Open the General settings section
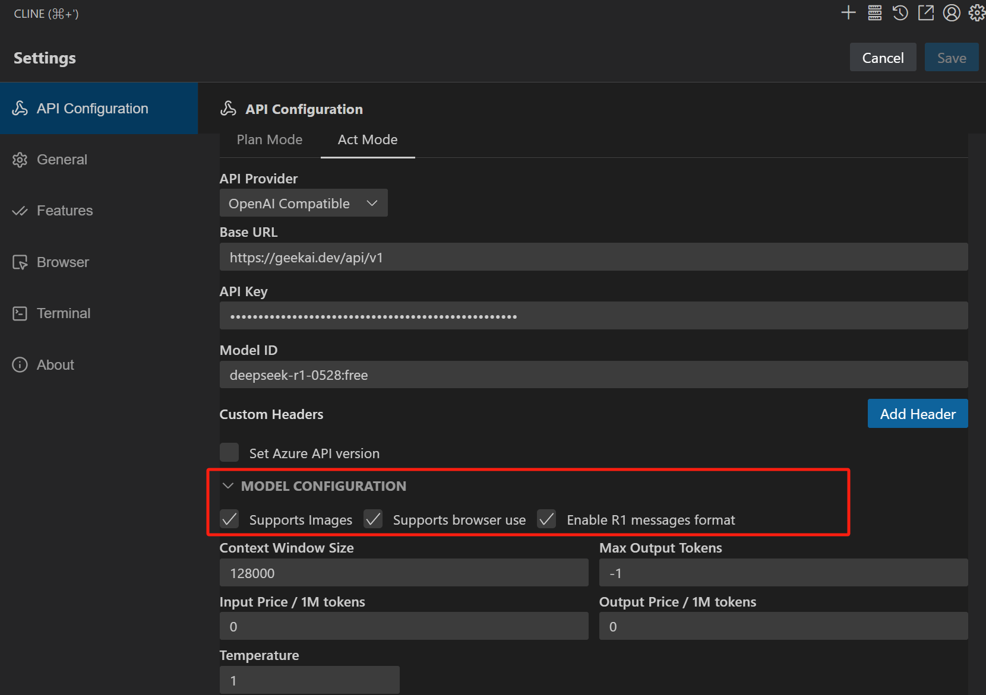 click(99, 160)
